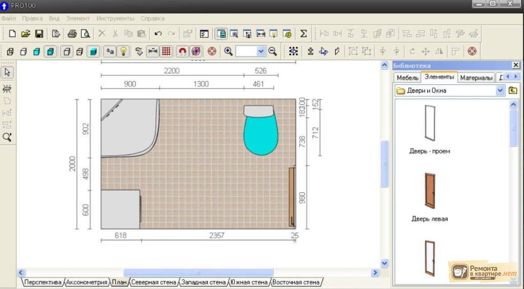Switch to the Северная стена view tab
The height and width of the screenshot is (289, 524).
(x=154, y=282)
